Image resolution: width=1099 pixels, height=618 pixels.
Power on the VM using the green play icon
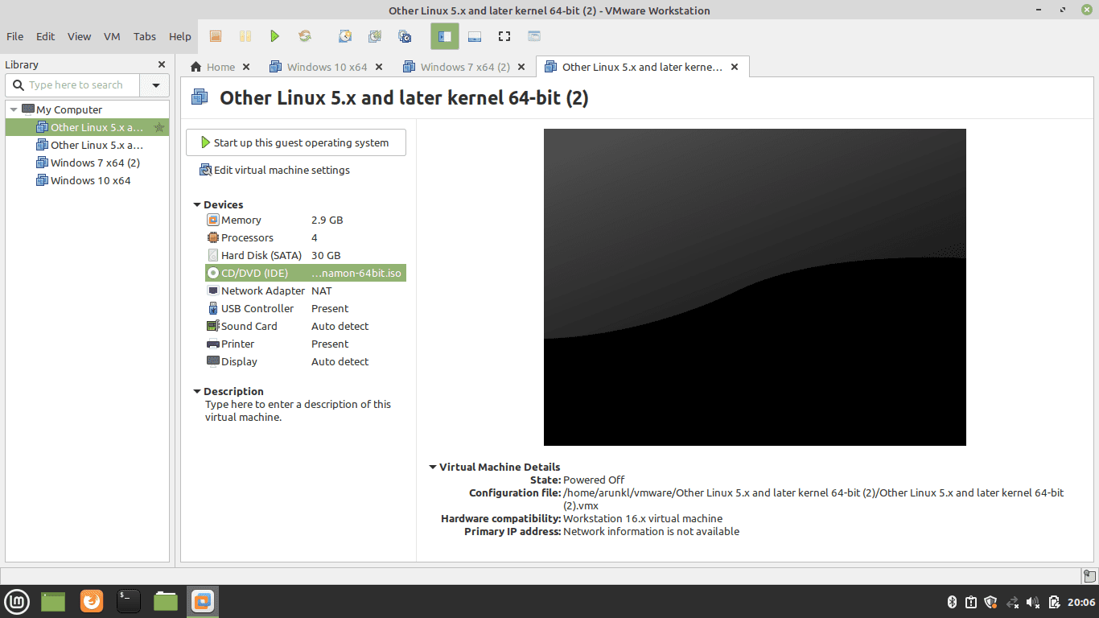275,36
